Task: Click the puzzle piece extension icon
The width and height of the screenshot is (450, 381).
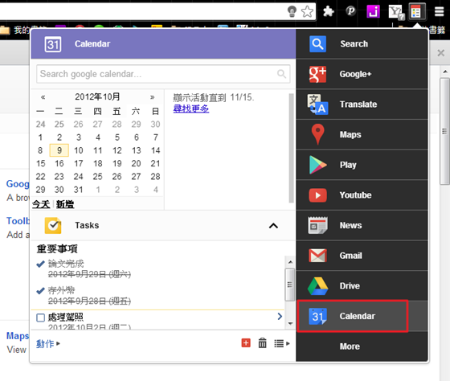Action: click(329, 11)
